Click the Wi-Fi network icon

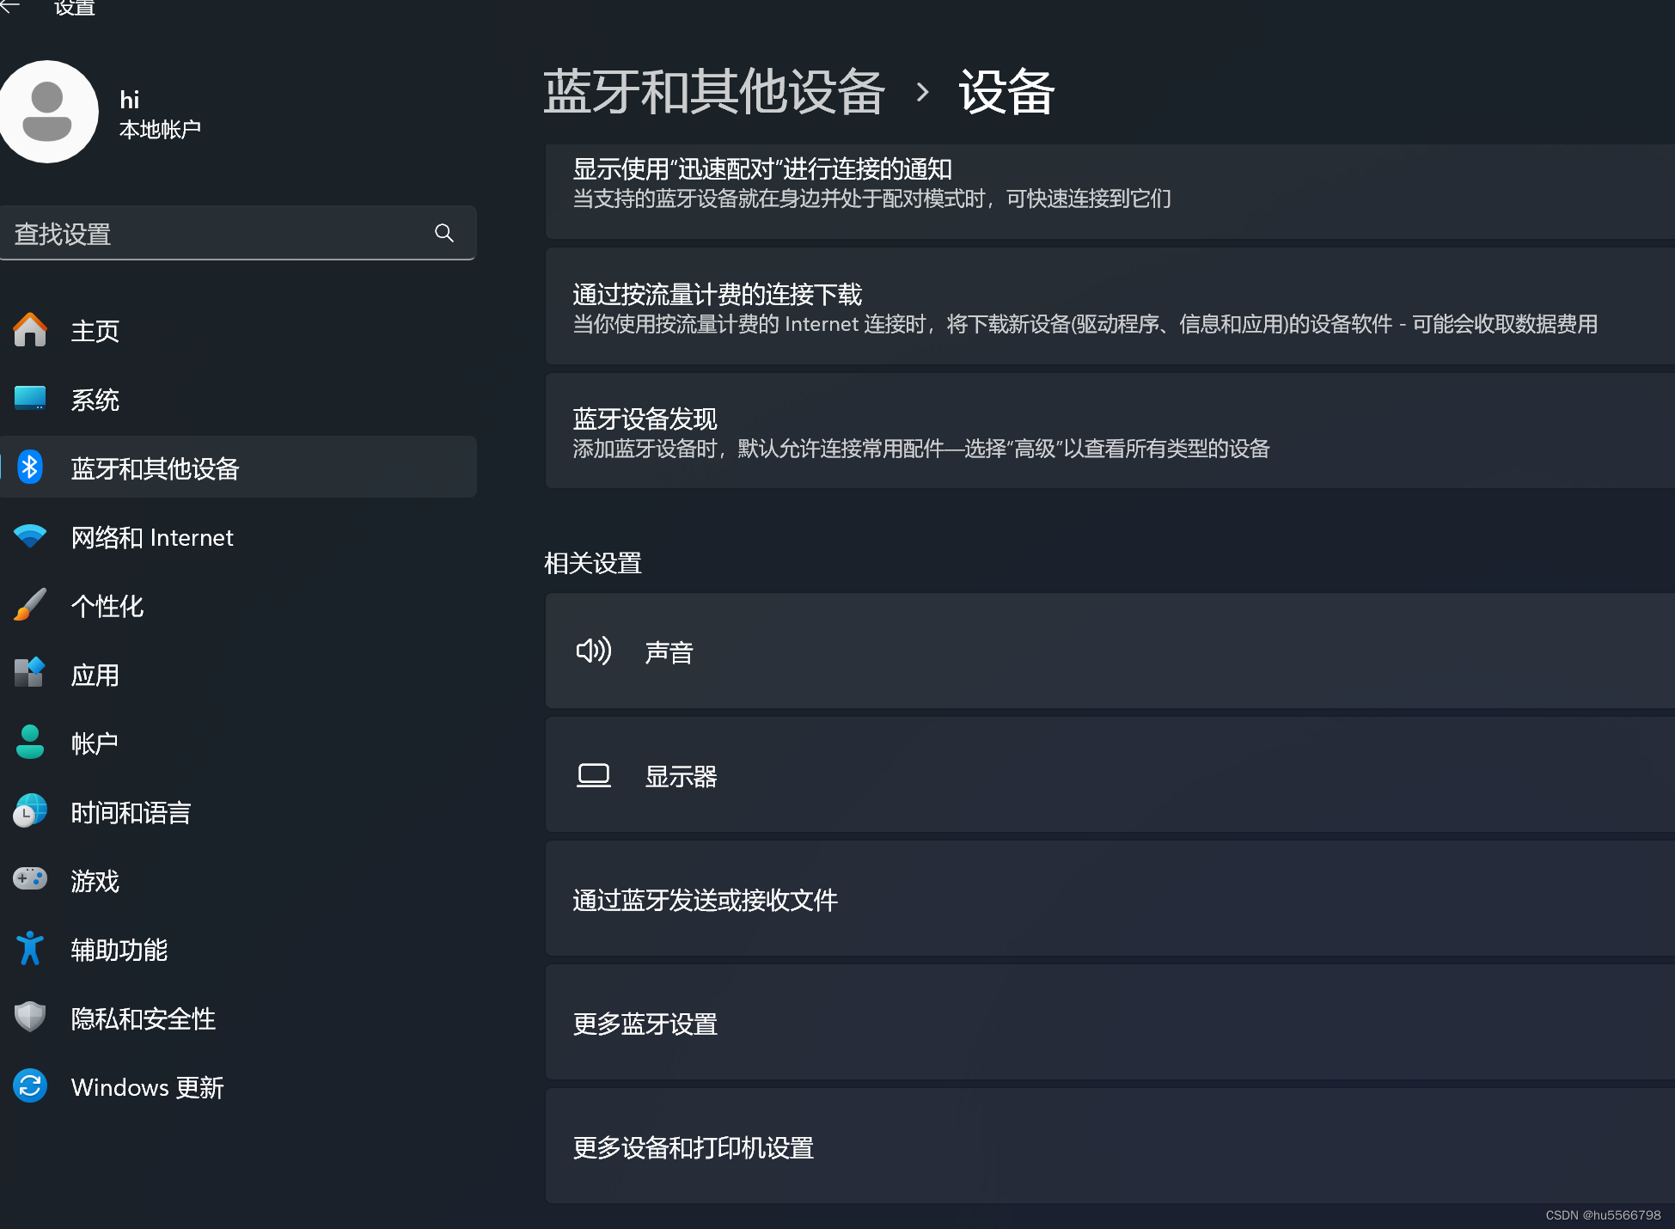coord(30,536)
